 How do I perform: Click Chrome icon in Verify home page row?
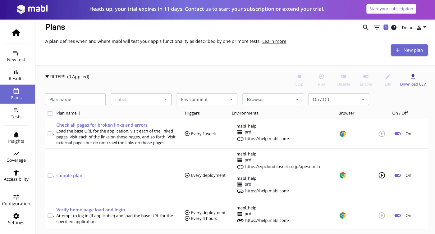343,215
